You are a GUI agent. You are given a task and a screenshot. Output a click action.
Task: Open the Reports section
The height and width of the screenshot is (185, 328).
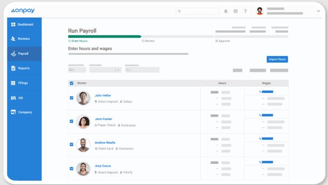pyautogui.click(x=24, y=68)
